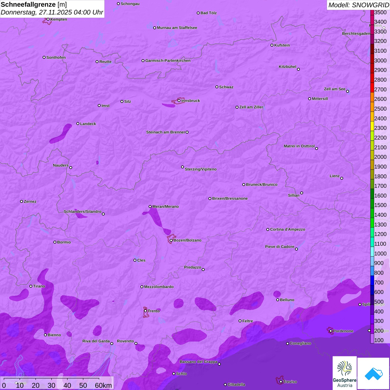
Task: Click the Cortina d'Ampezzo marker dot
Action: (268, 230)
